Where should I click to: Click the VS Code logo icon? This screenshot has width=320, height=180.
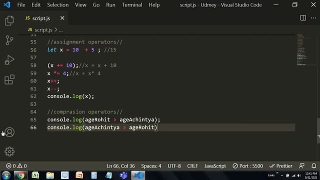[x=6, y=4]
